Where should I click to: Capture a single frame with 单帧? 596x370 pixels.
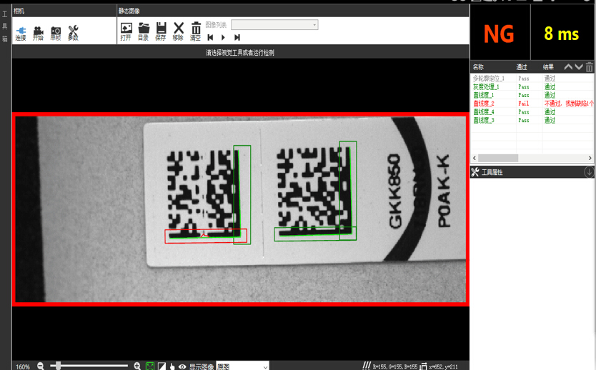pos(56,32)
